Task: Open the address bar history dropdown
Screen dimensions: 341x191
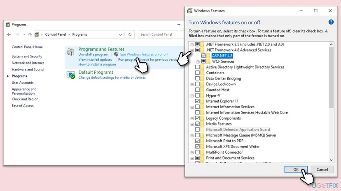Action: pyautogui.click(x=120, y=35)
